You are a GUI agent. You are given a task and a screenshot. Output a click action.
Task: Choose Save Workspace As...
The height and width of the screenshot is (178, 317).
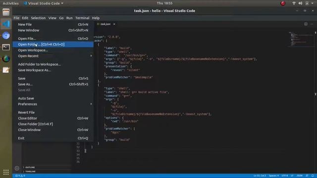(x=53, y=70)
